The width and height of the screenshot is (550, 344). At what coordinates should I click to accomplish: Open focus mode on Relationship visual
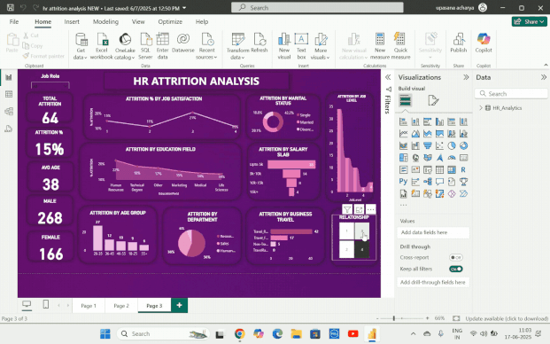359,209
